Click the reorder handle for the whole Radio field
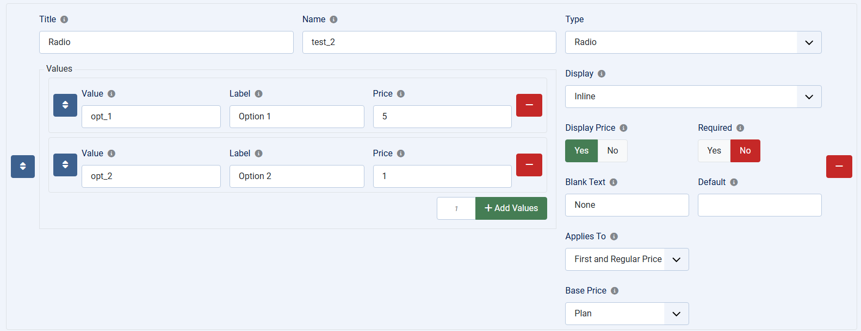Screen dimensions: 861x331 click(23, 167)
